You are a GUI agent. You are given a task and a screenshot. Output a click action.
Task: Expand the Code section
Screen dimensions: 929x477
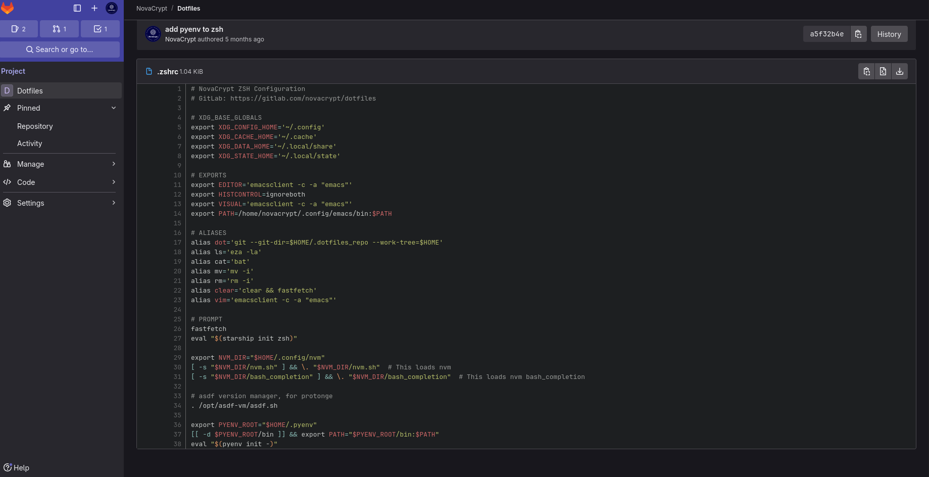pyautogui.click(x=114, y=182)
